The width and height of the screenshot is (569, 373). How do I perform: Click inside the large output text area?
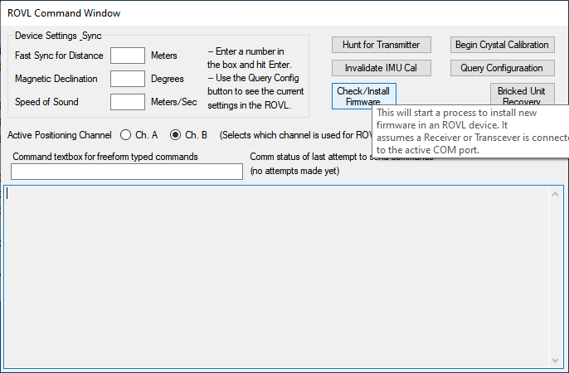[274, 274]
